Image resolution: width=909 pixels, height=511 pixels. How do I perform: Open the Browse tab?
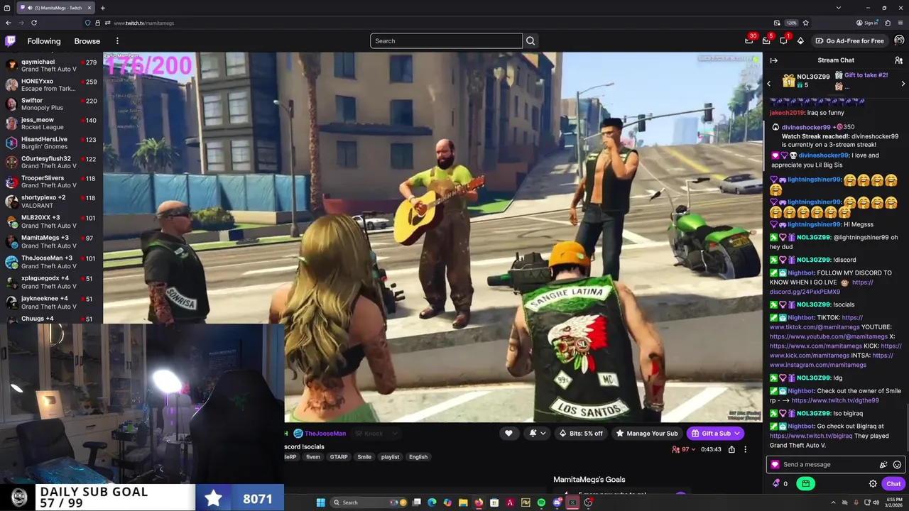coord(87,41)
